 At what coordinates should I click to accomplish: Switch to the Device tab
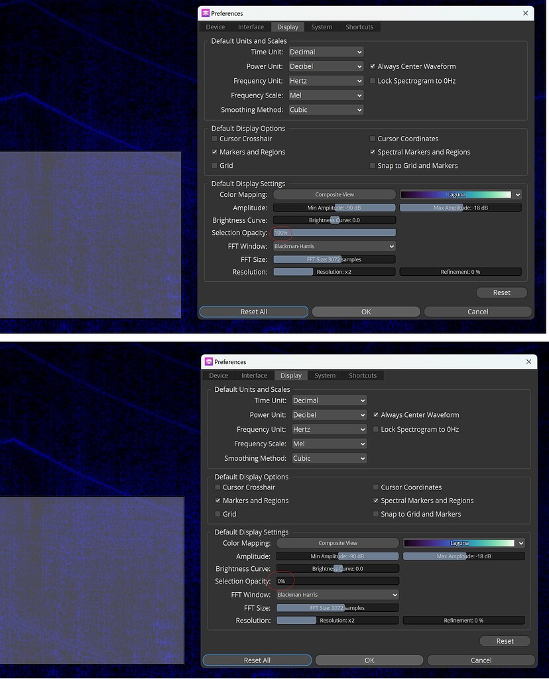214,27
